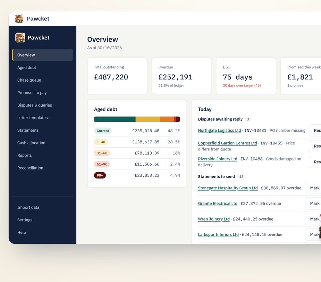Click the 51.8% of ledger text
The height and width of the screenshot is (282, 321).
171,85
